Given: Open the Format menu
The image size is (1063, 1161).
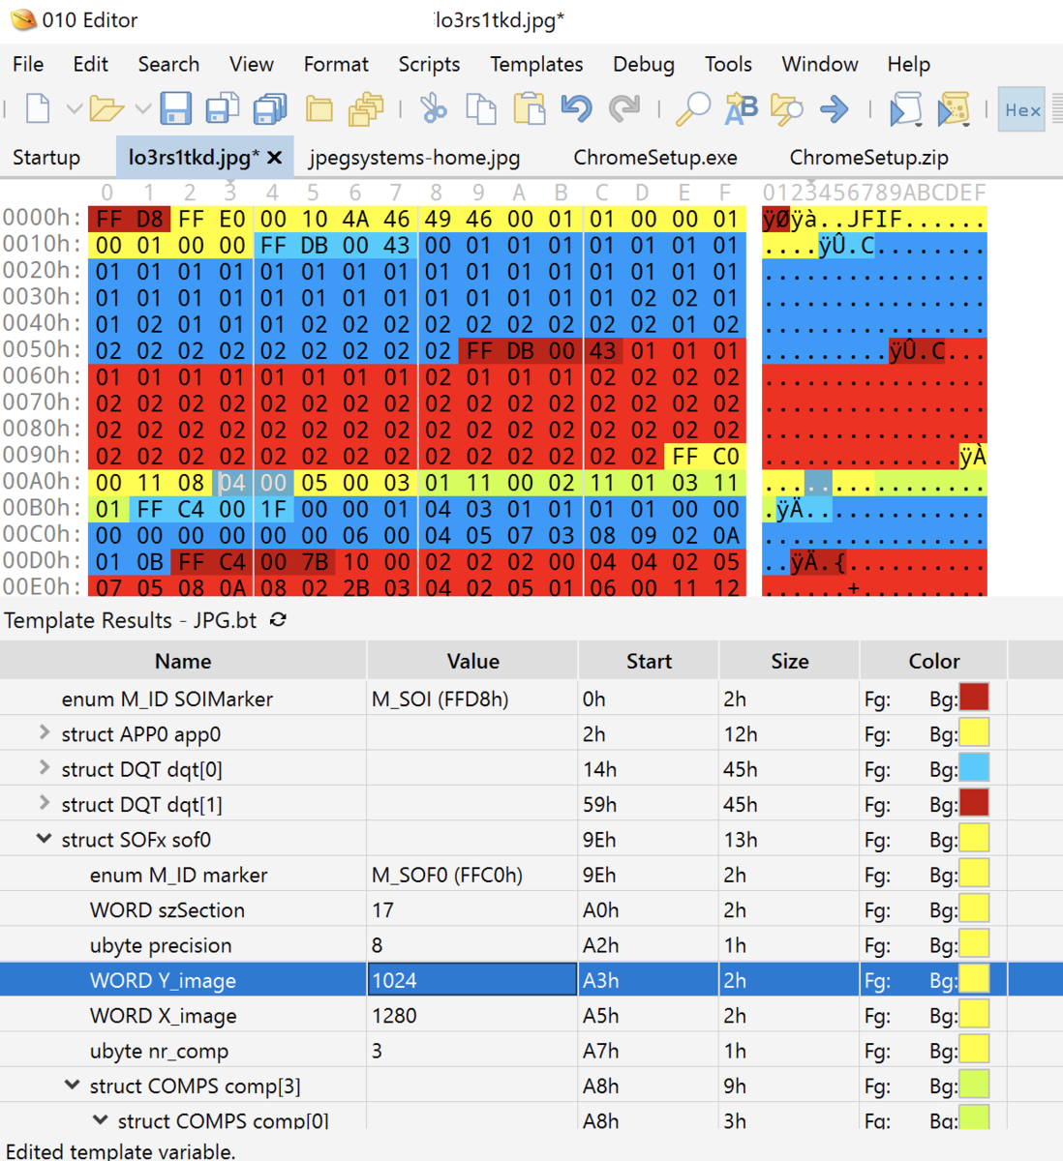Looking at the screenshot, I should coord(336,64).
